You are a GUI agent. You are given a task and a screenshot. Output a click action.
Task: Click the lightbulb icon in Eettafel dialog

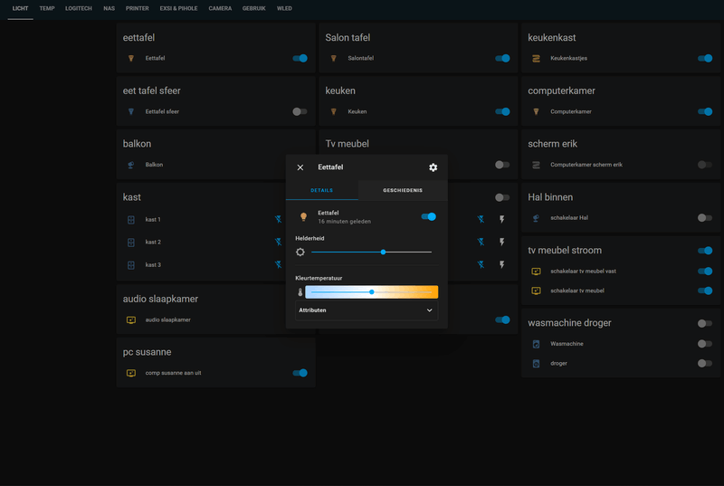[x=303, y=216]
